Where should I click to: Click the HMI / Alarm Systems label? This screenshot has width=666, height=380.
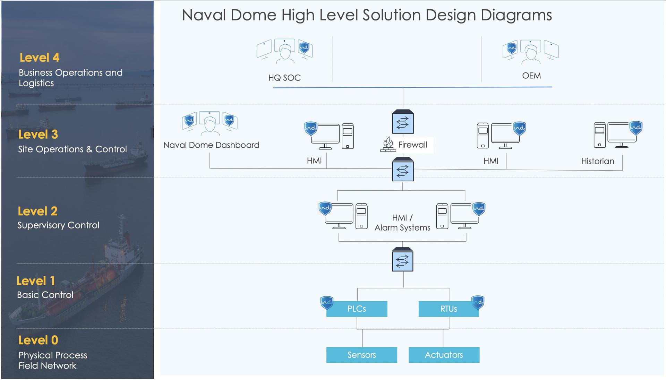(402, 223)
